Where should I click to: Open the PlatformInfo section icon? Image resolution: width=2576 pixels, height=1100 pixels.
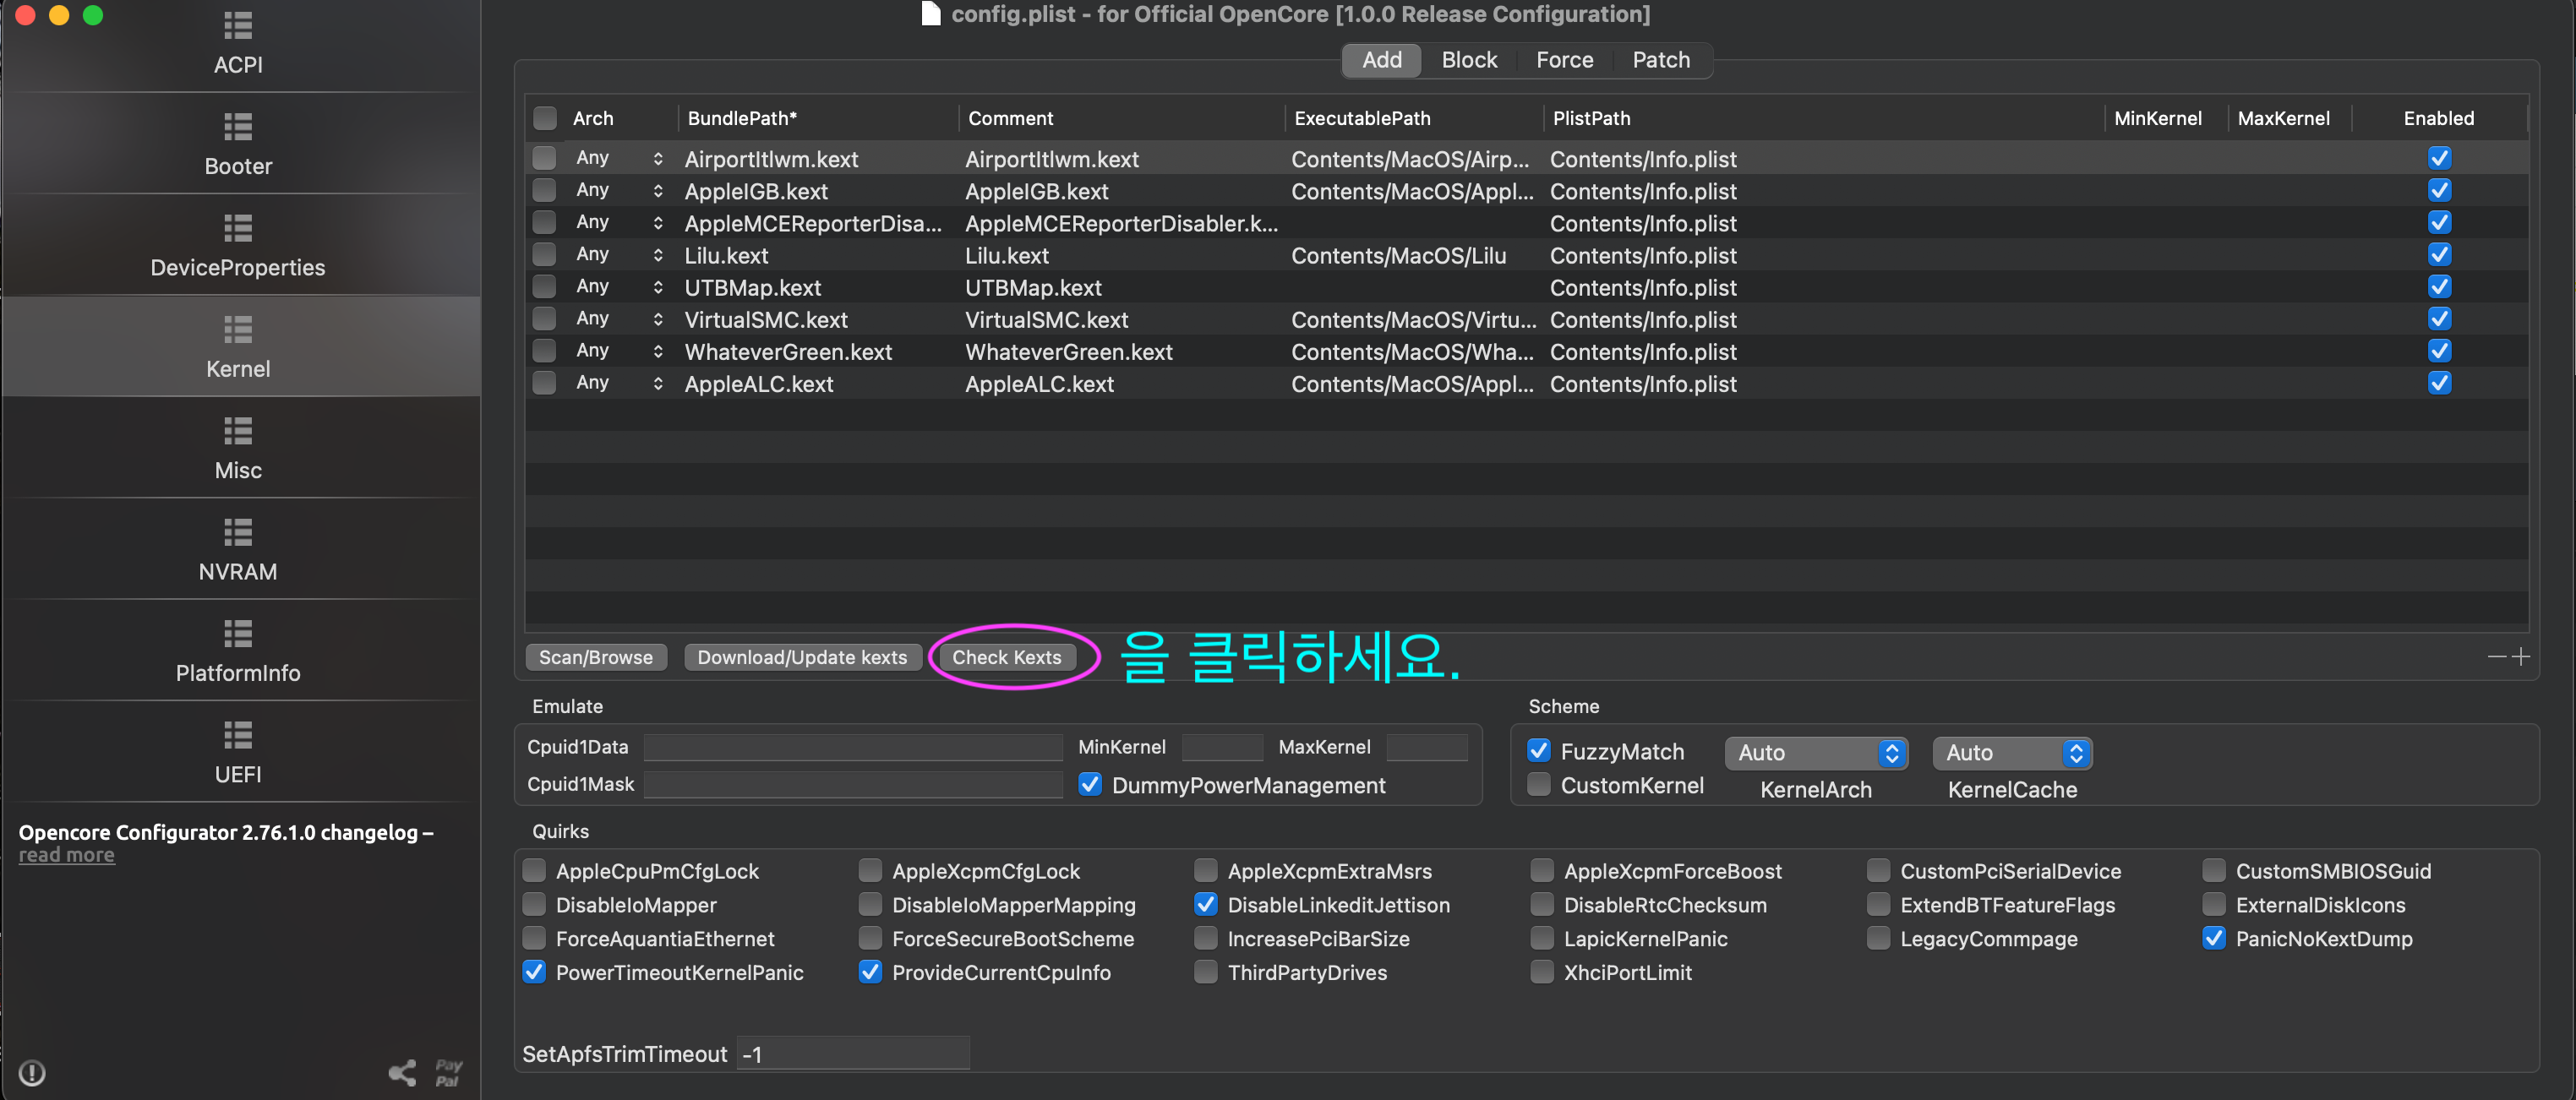pyautogui.click(x=238, y=634)
